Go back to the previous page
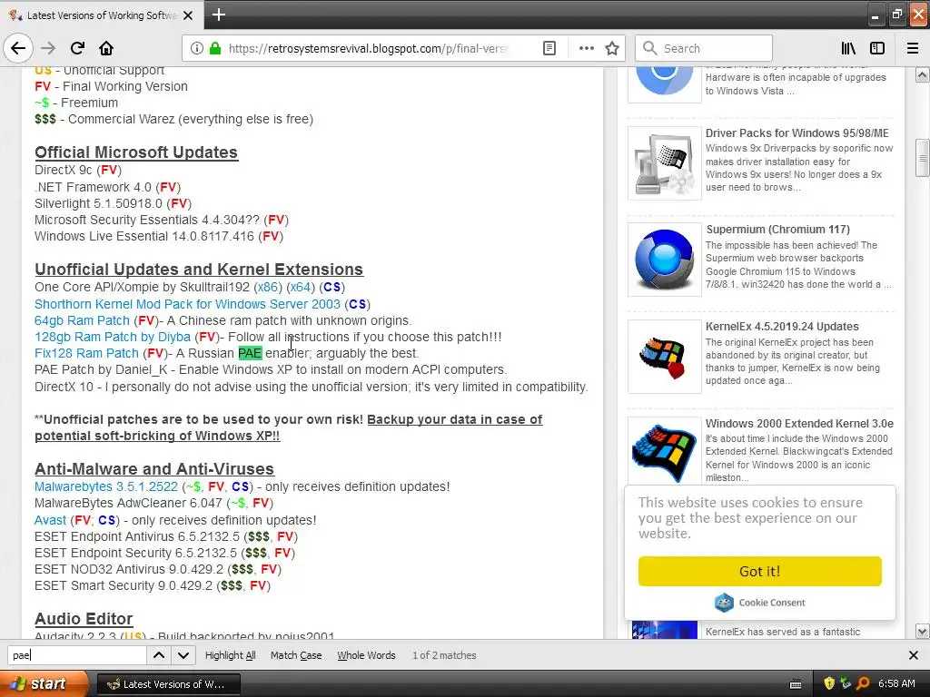 click(x=18, y=48)
